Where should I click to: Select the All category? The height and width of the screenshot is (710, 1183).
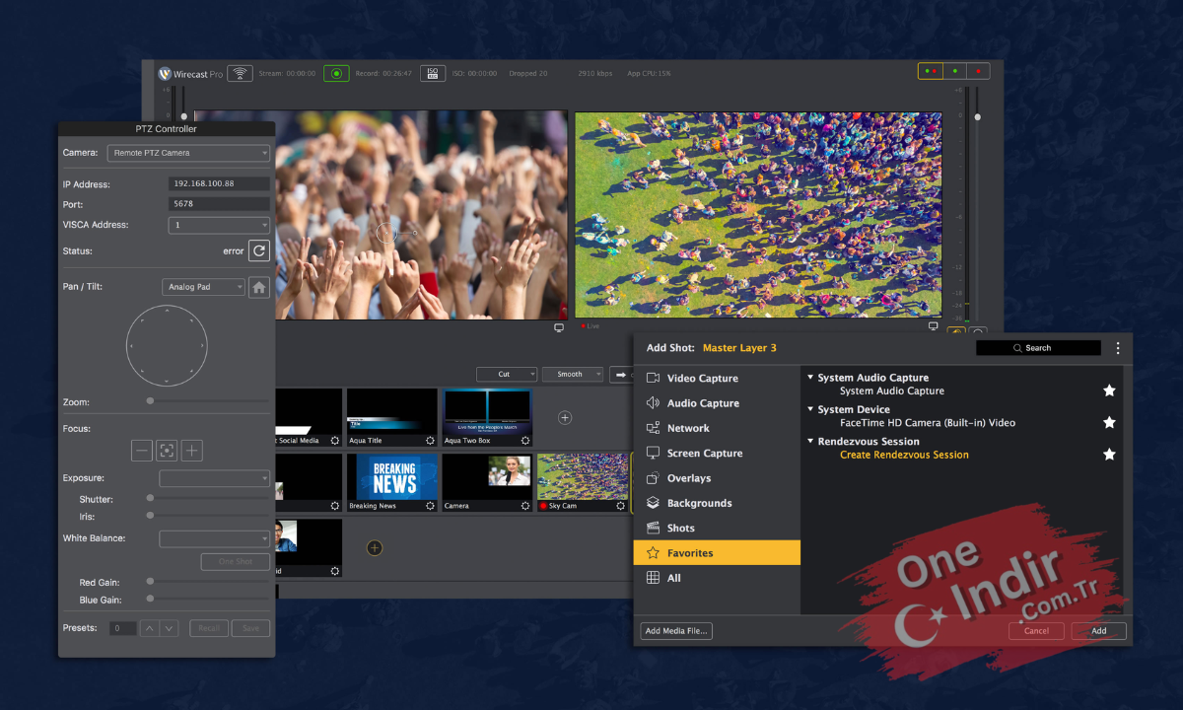(x=717, y=578)
